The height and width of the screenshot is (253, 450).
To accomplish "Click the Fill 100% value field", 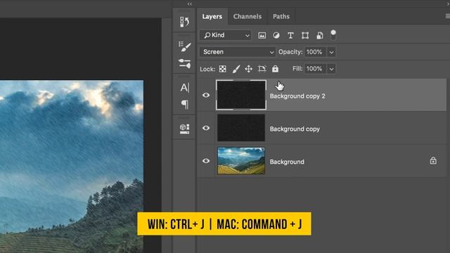I will point(315,69).
